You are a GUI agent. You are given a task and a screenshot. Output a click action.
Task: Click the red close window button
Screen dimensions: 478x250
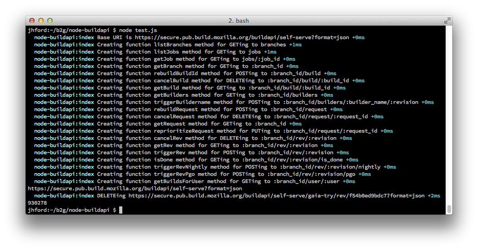(x=32, y=21)
